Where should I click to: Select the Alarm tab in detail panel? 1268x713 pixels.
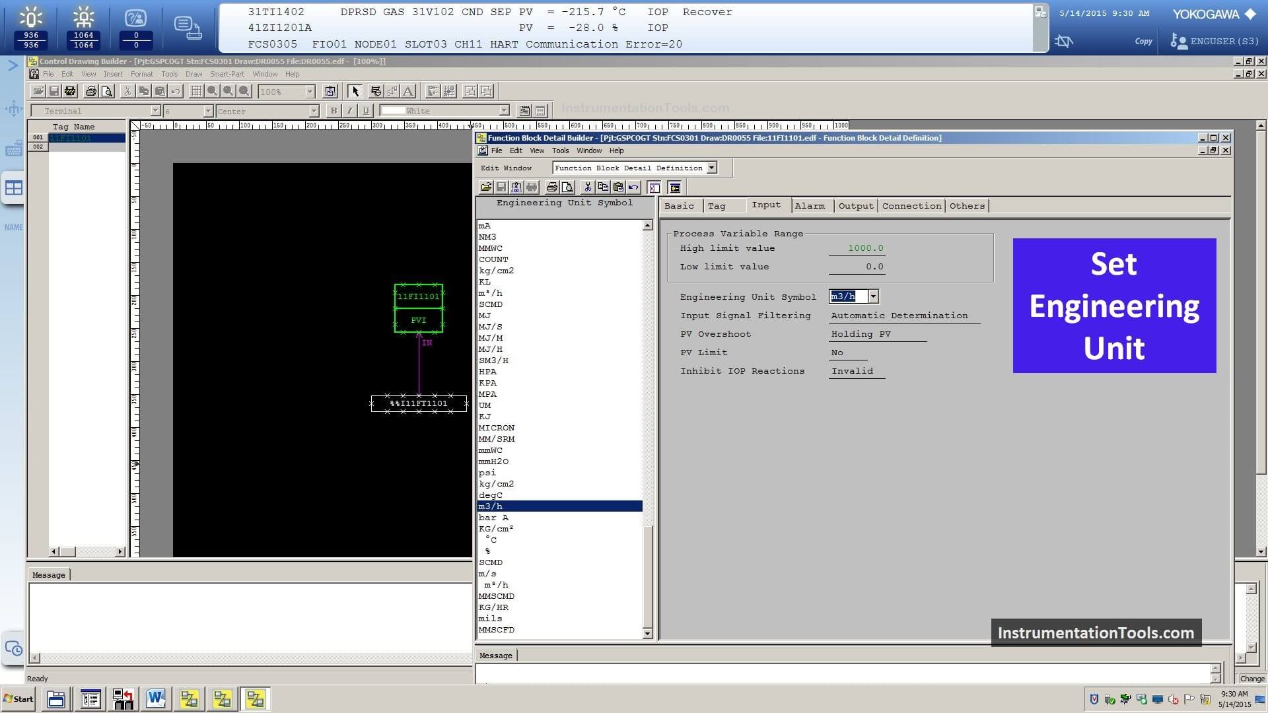click(x=809, y=207)
